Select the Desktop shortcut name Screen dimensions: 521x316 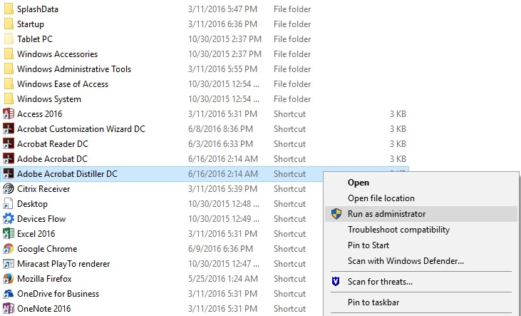[x=32, y=204]
